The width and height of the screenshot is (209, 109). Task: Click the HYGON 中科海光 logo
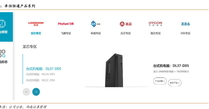click(x=155, y=24)
